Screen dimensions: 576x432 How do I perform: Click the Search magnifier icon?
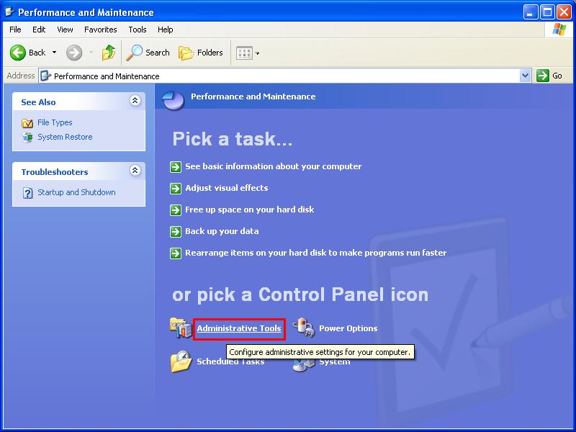(134, 53)
